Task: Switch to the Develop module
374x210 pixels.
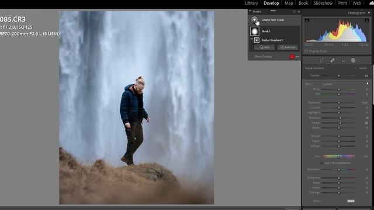Action: 271,3
